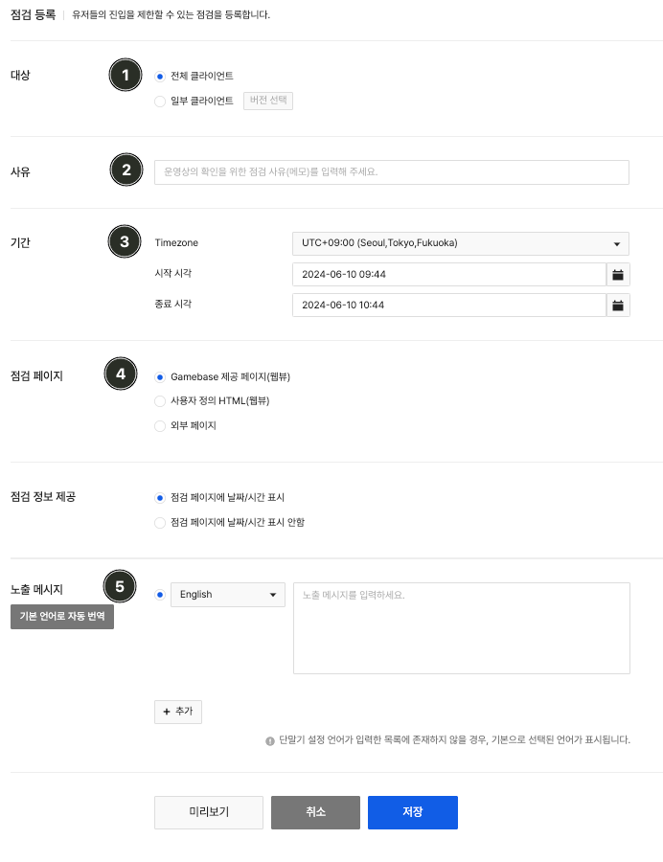The height and width of the screenshot is (862, 663).
Task: Choose 날짜/시간 표시 안함 radio option
Action: click(160, 523)
